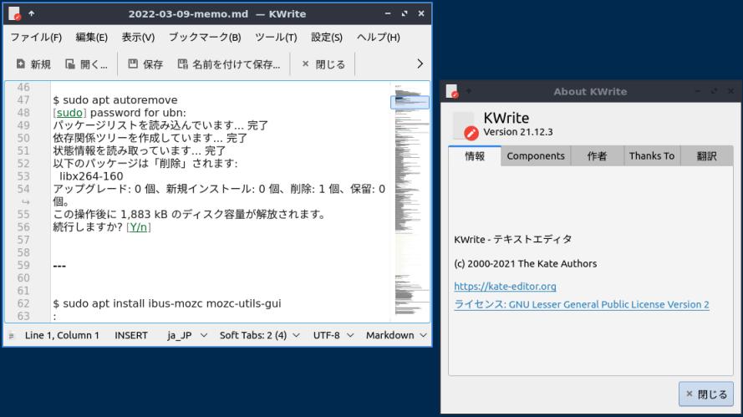The image size is (743, 417).
Task: Click the 'libx264-160' text line
Action: 91,176
